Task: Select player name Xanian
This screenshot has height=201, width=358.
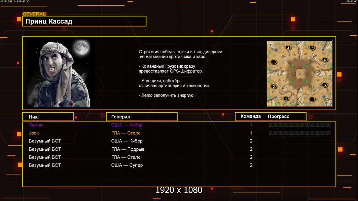Action: point(36,125)
